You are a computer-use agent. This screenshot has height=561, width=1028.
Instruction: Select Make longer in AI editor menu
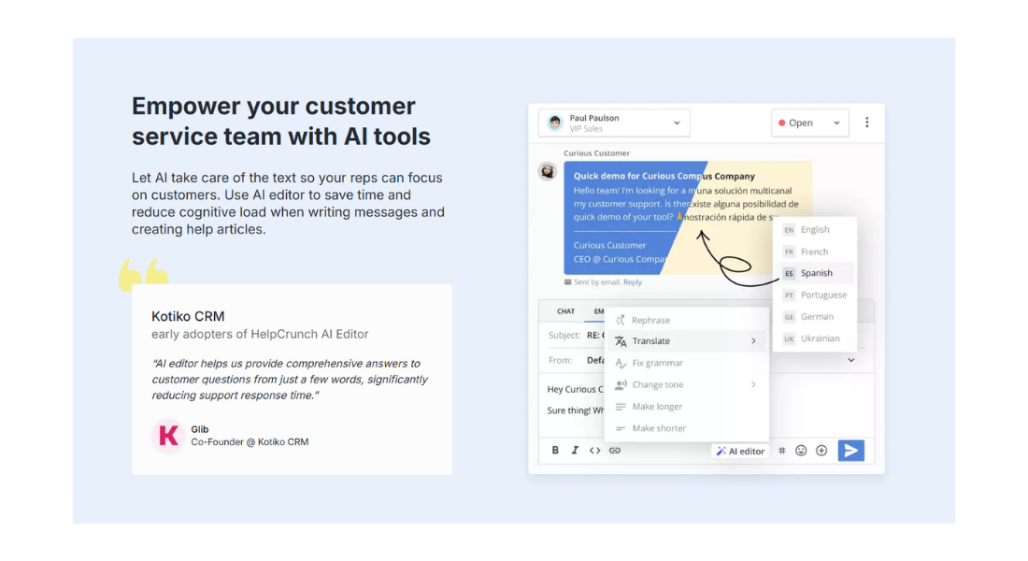[658, 406]
